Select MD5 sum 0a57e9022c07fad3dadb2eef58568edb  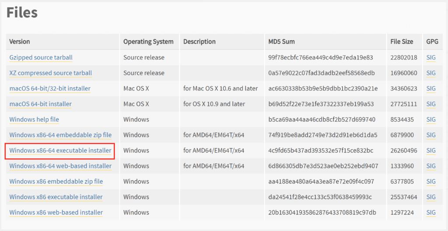pyautogui.click(x=322, y=73)
